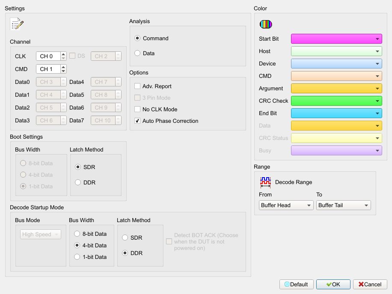
Task: Click the Settings notepad pencil icon
Action: pos(17,24)
